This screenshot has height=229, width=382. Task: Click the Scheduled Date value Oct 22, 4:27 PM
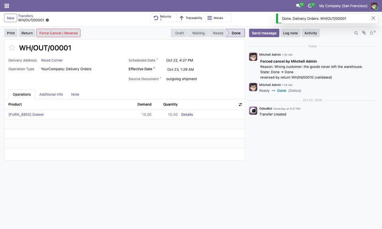[179, 60]
